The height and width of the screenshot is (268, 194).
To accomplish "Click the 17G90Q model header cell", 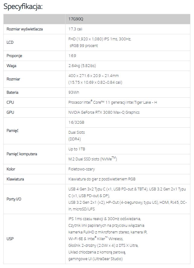I will 76,19.
